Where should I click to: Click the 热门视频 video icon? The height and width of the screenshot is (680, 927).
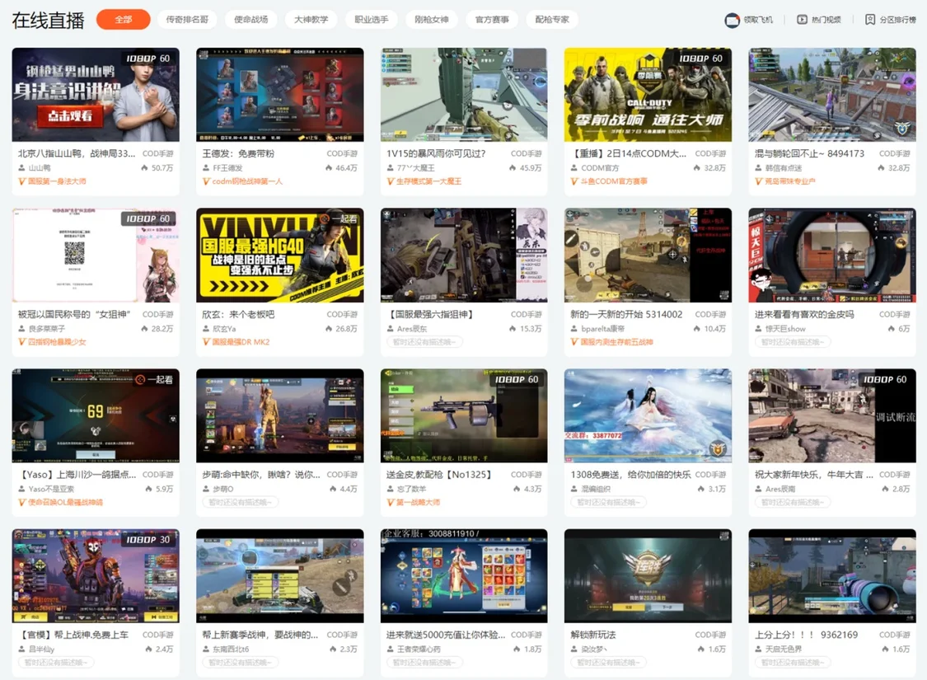[802, 20]
